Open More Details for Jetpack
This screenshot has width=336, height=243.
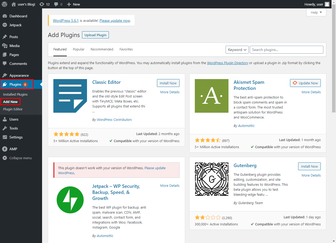(x=170, y=185)
